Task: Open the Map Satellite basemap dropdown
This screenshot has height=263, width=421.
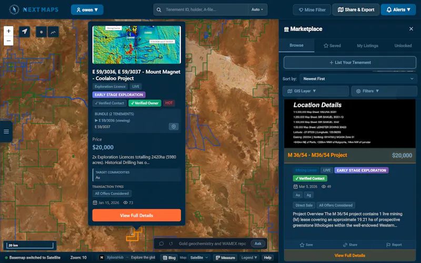Action: pos(199,258)
